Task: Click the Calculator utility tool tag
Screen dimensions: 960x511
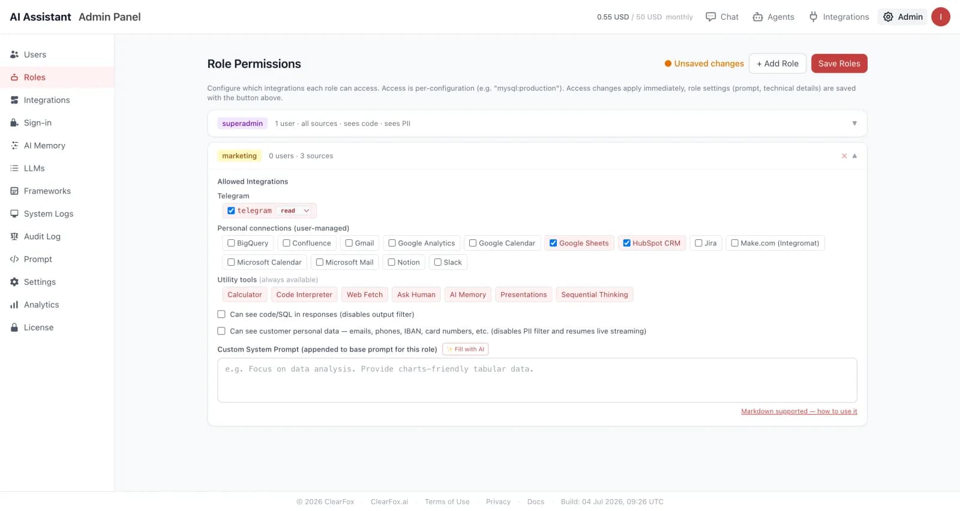Action: point(245,294)
